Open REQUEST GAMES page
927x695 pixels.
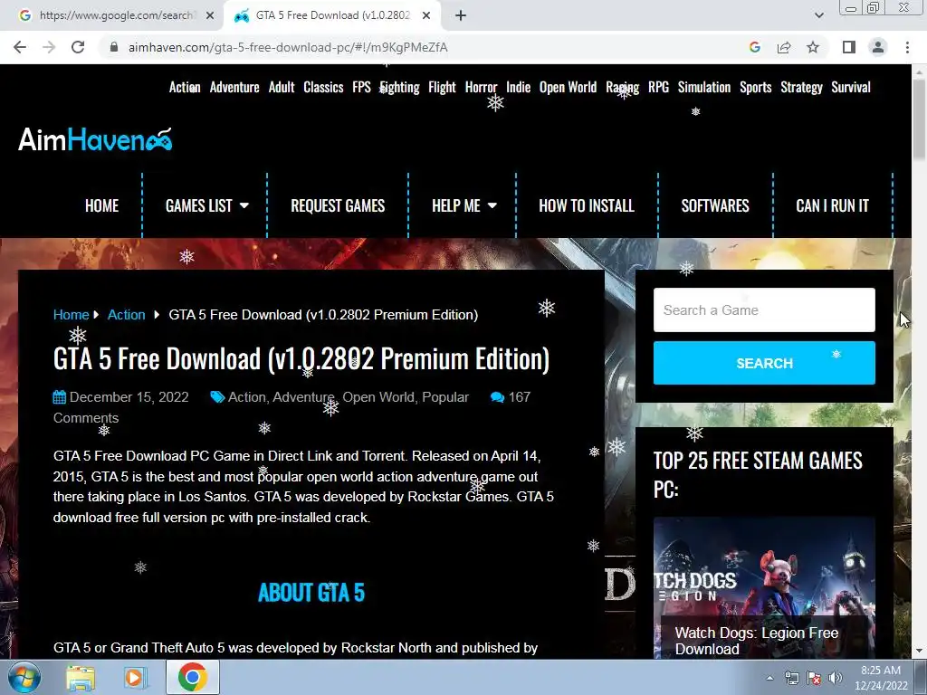(338, 205)
